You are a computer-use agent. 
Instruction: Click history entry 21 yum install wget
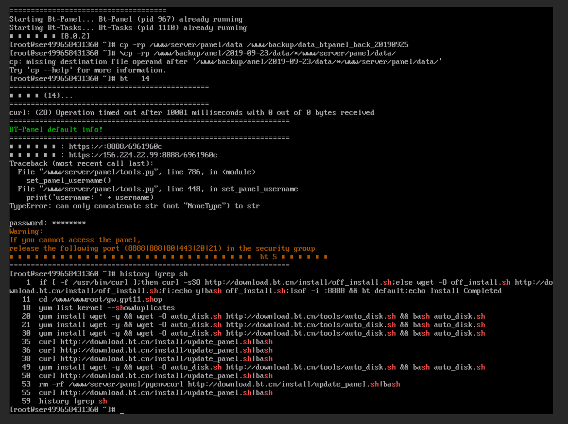(x=253, y=325)
